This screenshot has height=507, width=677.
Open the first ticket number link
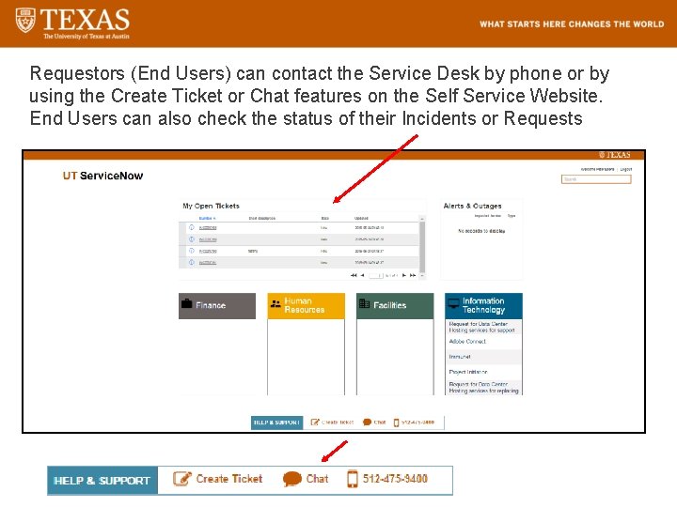pyautogui.click(x=208, y=227)
